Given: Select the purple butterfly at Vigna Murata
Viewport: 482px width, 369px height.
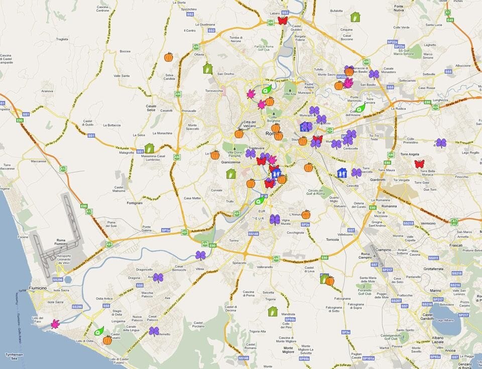Looking at the screenshot, I should point(275,219).
